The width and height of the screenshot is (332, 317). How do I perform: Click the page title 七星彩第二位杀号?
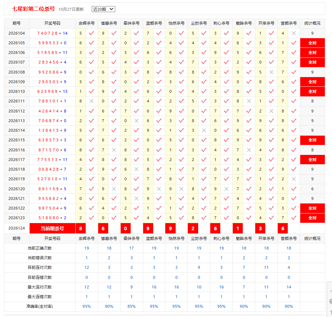coord(34,9)
